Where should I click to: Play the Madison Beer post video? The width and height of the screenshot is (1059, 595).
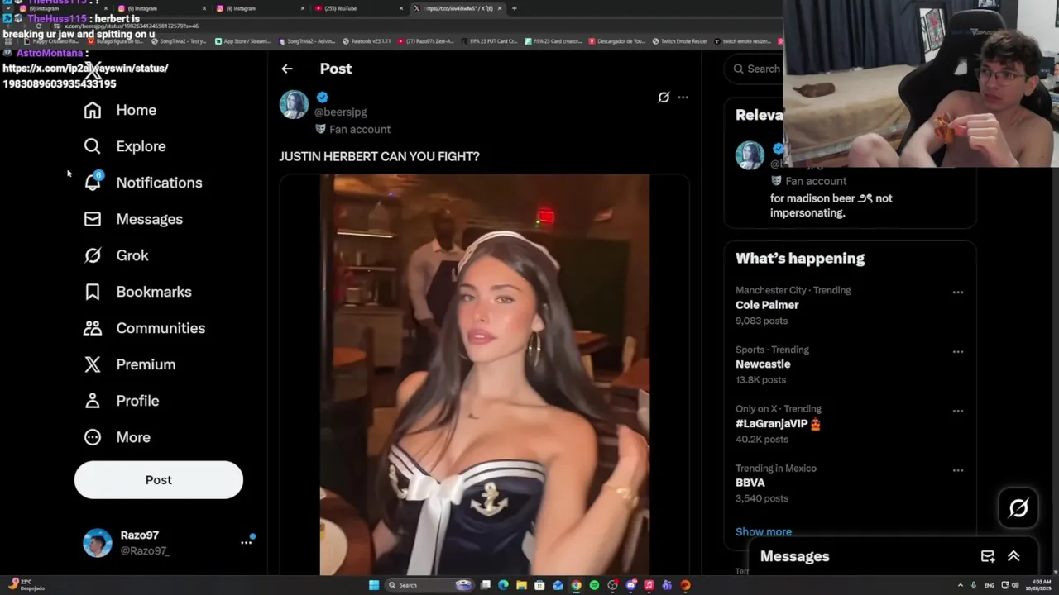pyautogui.click(x=485, y=374)
